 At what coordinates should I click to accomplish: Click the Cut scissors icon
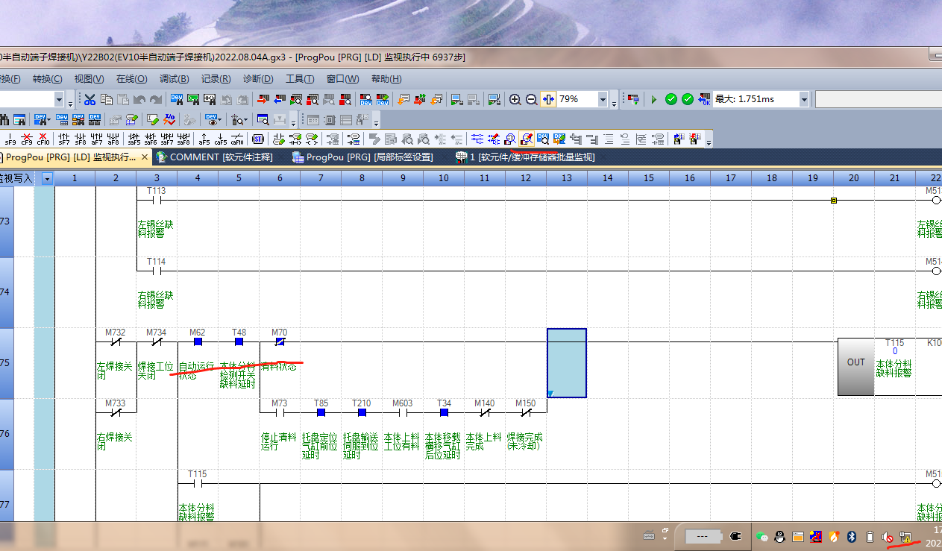click(90, 99)
